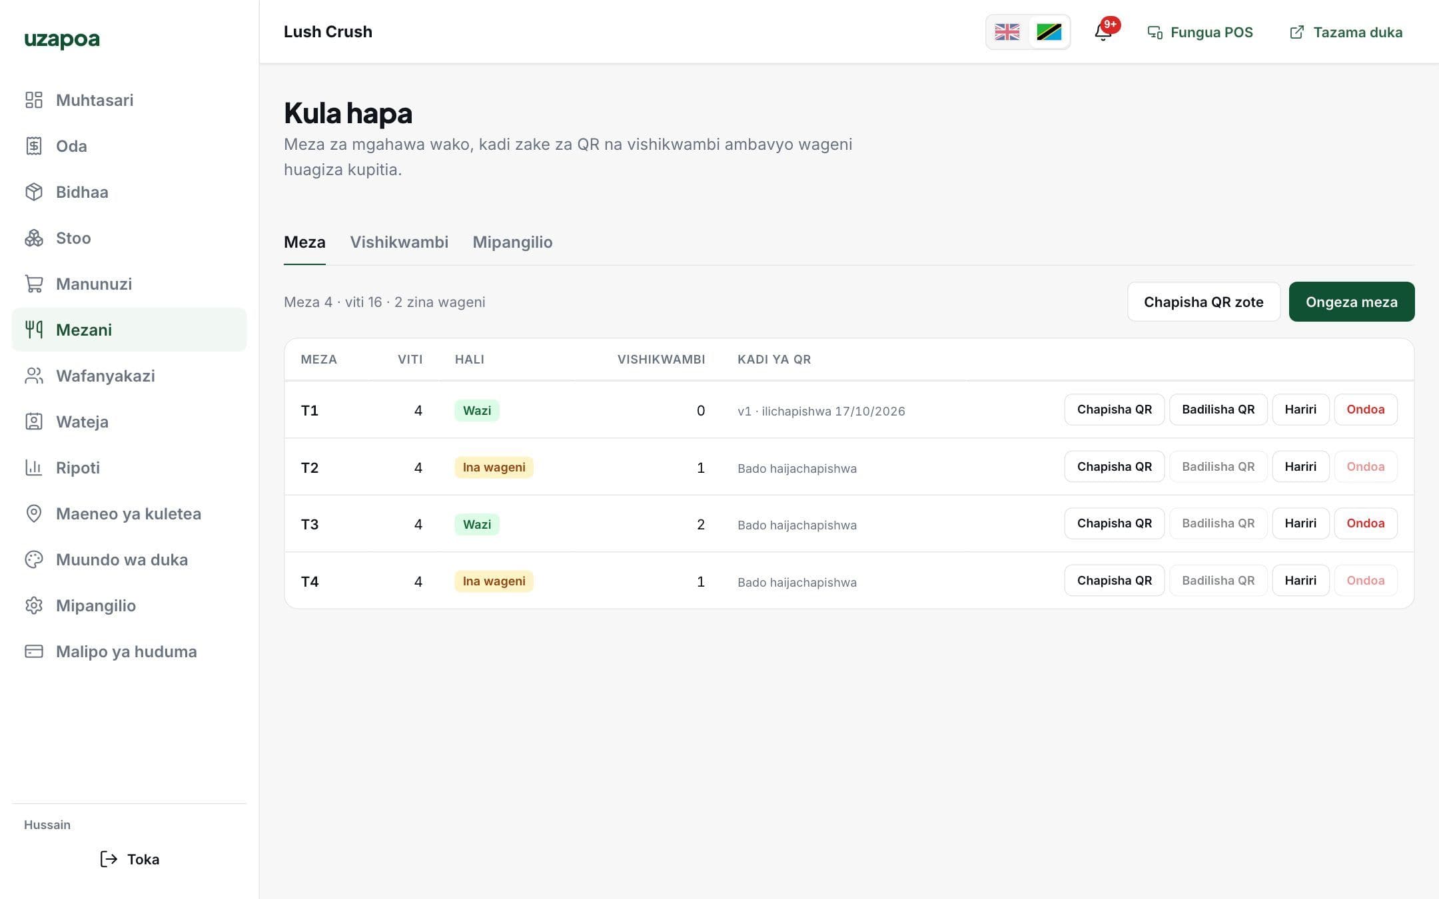
Task: Click the Fungua POS device icon
Action: pyautogui.click(x=1155, y=33)
